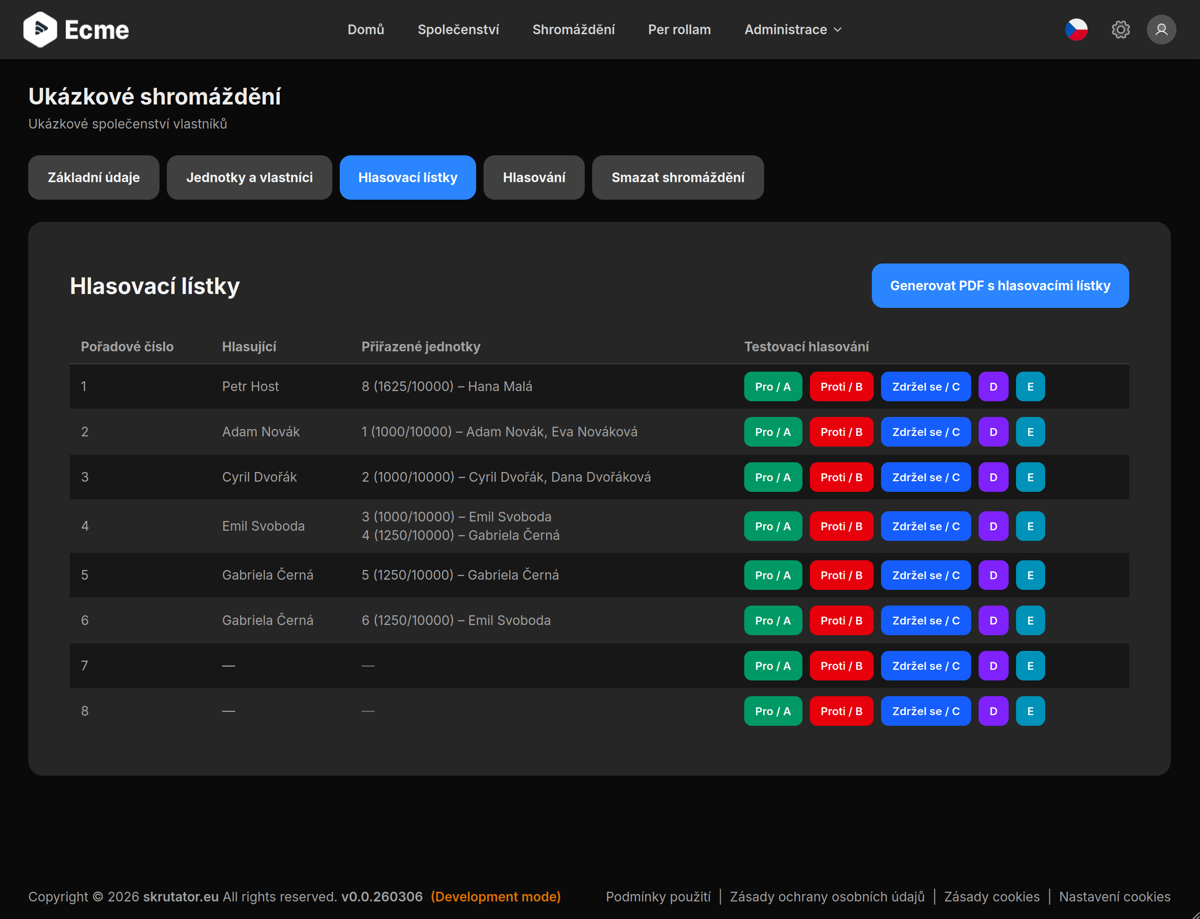Open Zásady ochrany osobních údajů link
This screenshot has height=919, width=1200.
click(827, 897)
